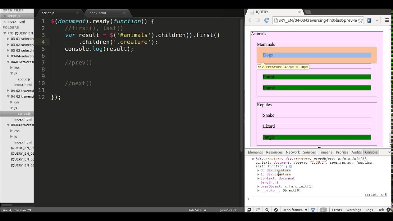Open a new Chrome tab
This screenshot has width=393, height=221.
point(308,12)
